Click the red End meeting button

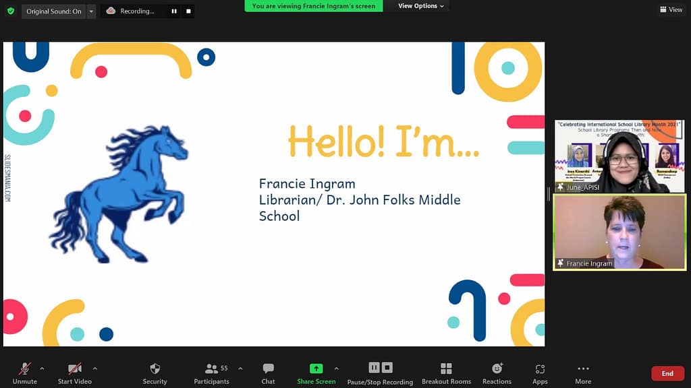[x=667, y=373]
